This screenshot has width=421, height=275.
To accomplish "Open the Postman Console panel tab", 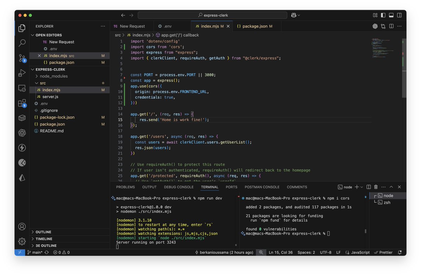I will click(262, 187).
